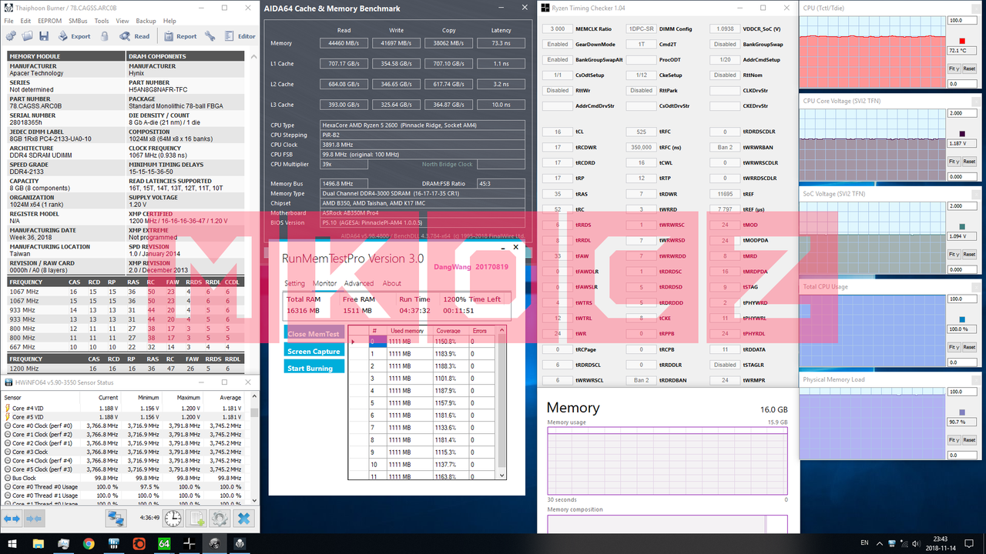
Task: Click Export in Thaiphoon Burner toolbar
Action: [x=73, y=36]
